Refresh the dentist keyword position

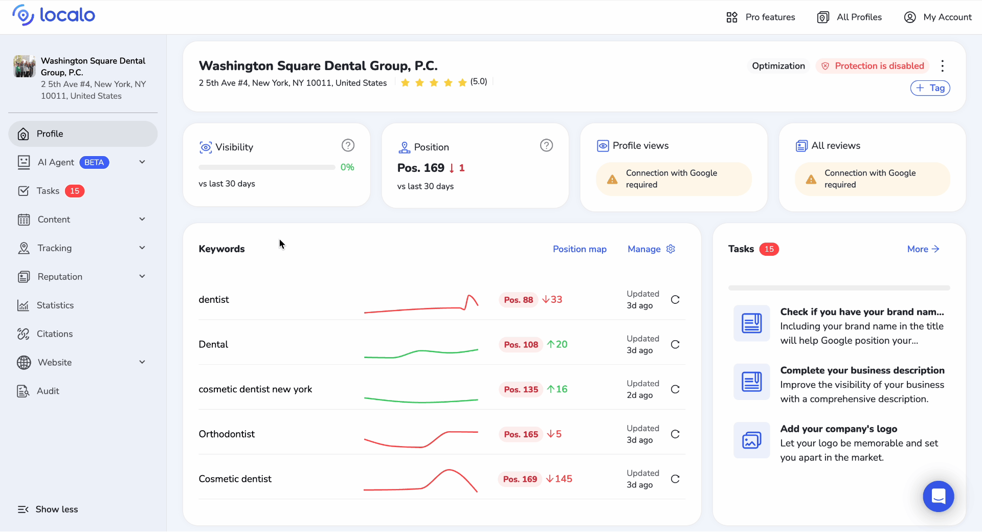click(x=675, y=300)
